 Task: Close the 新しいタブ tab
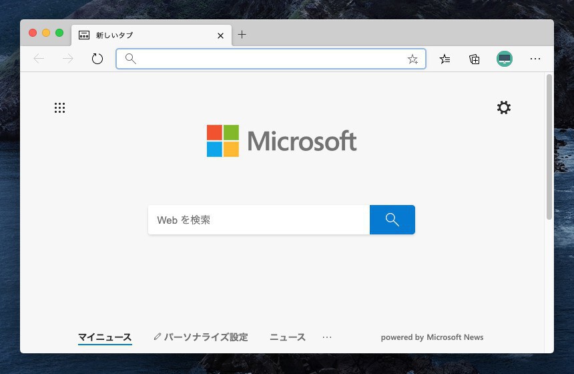220,35
